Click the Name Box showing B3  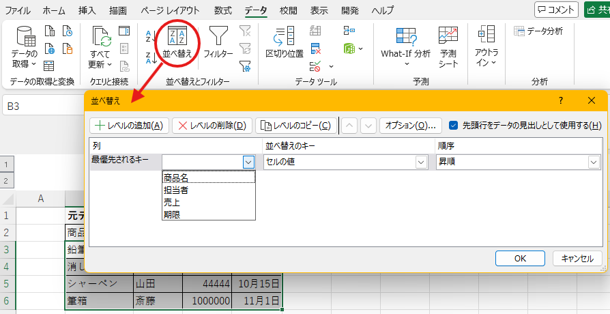(43, 106)
